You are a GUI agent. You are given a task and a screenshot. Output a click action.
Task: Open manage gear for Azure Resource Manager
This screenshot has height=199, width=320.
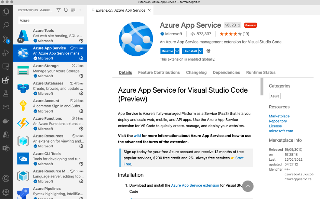pos(81,181)
